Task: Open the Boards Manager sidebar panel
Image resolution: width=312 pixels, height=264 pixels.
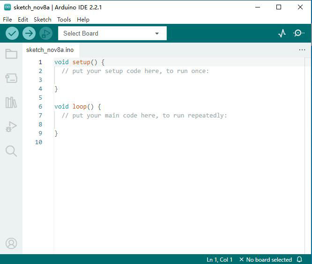Action: [11, 78]
